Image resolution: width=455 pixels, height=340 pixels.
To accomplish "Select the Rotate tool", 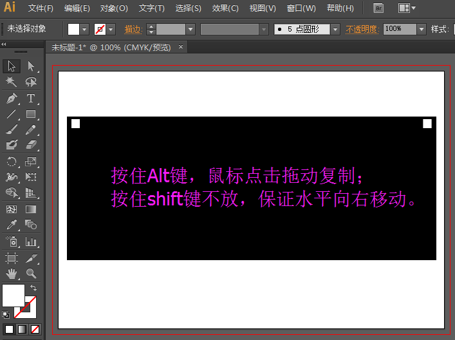I will (12, 162).
